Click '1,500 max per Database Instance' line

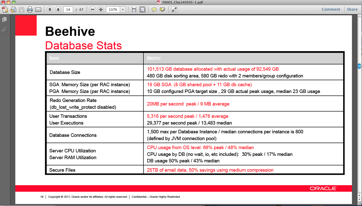pyautogui.click(x=225, y=132)
